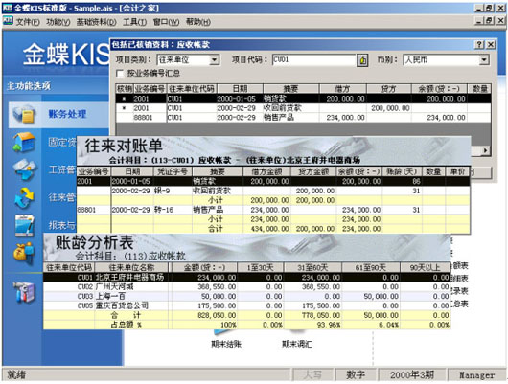Viewport: 508px width, 384px height.
Task: Select the 往来管理 arrows icon
Action: click(24, 197)
